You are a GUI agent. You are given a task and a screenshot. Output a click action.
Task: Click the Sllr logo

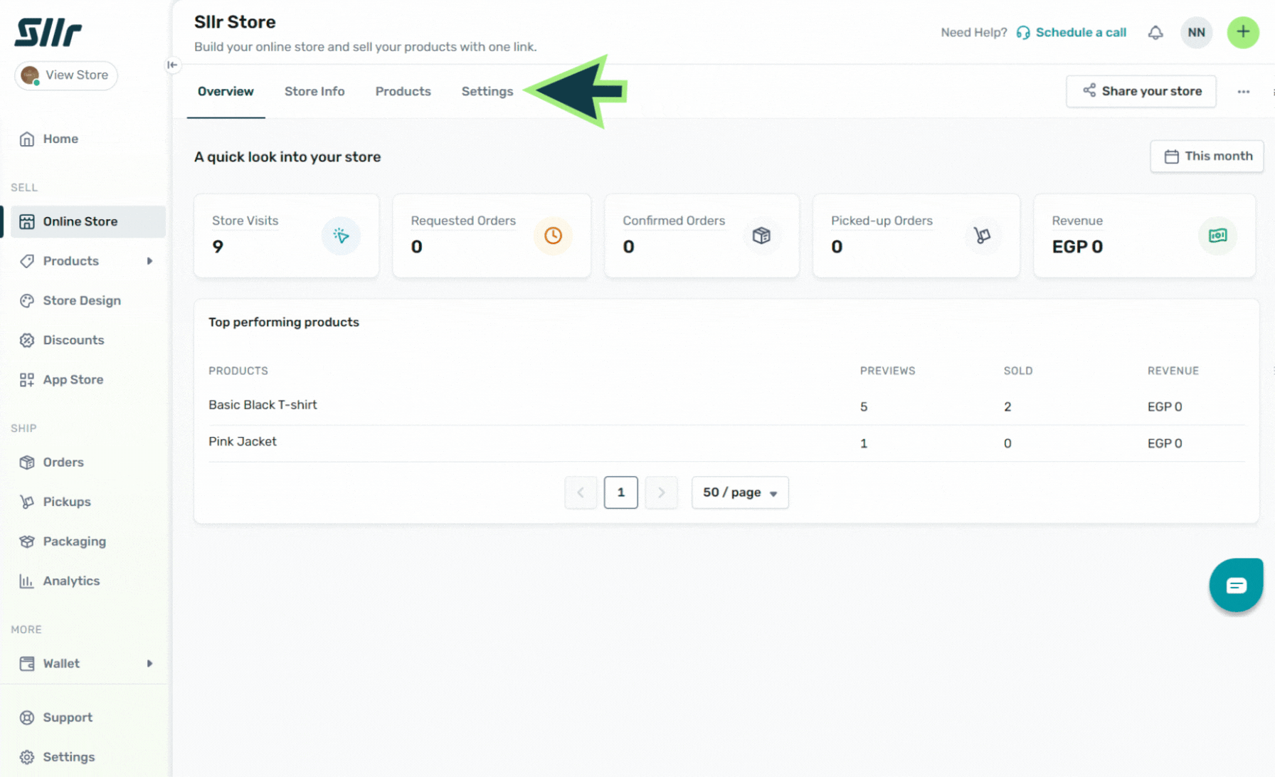click(48, 33)
